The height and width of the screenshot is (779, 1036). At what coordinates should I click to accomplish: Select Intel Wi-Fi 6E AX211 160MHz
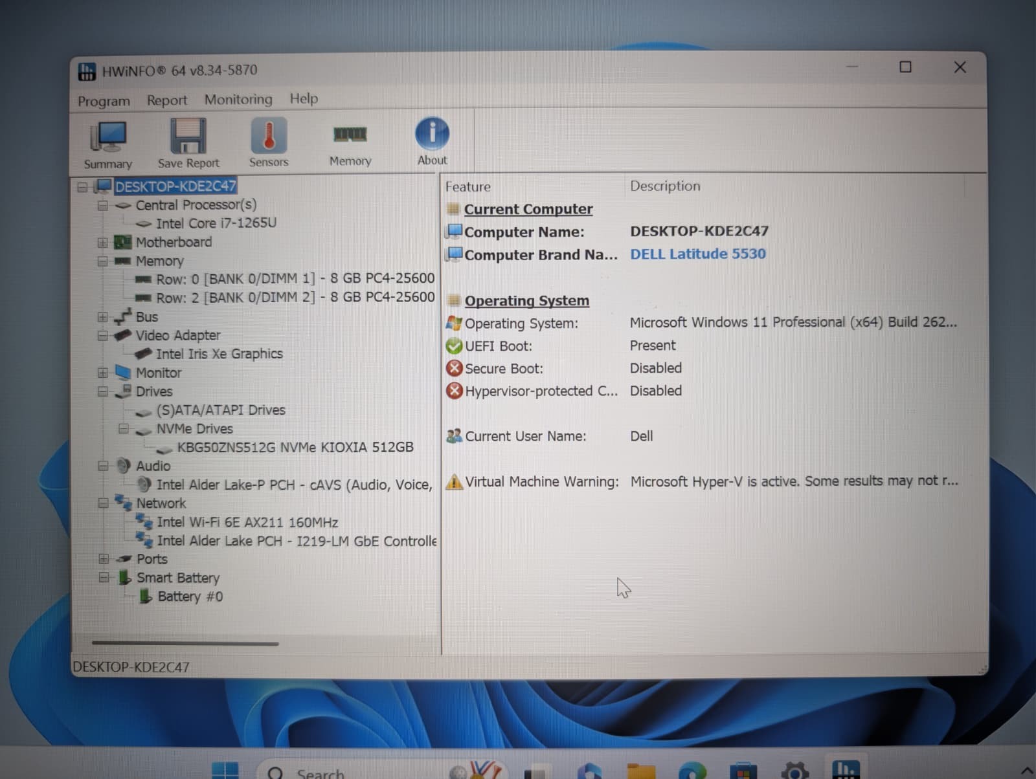coord(247,522)
